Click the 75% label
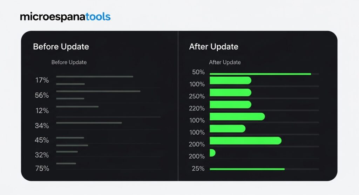359x195 pixels. pos(42,168)
